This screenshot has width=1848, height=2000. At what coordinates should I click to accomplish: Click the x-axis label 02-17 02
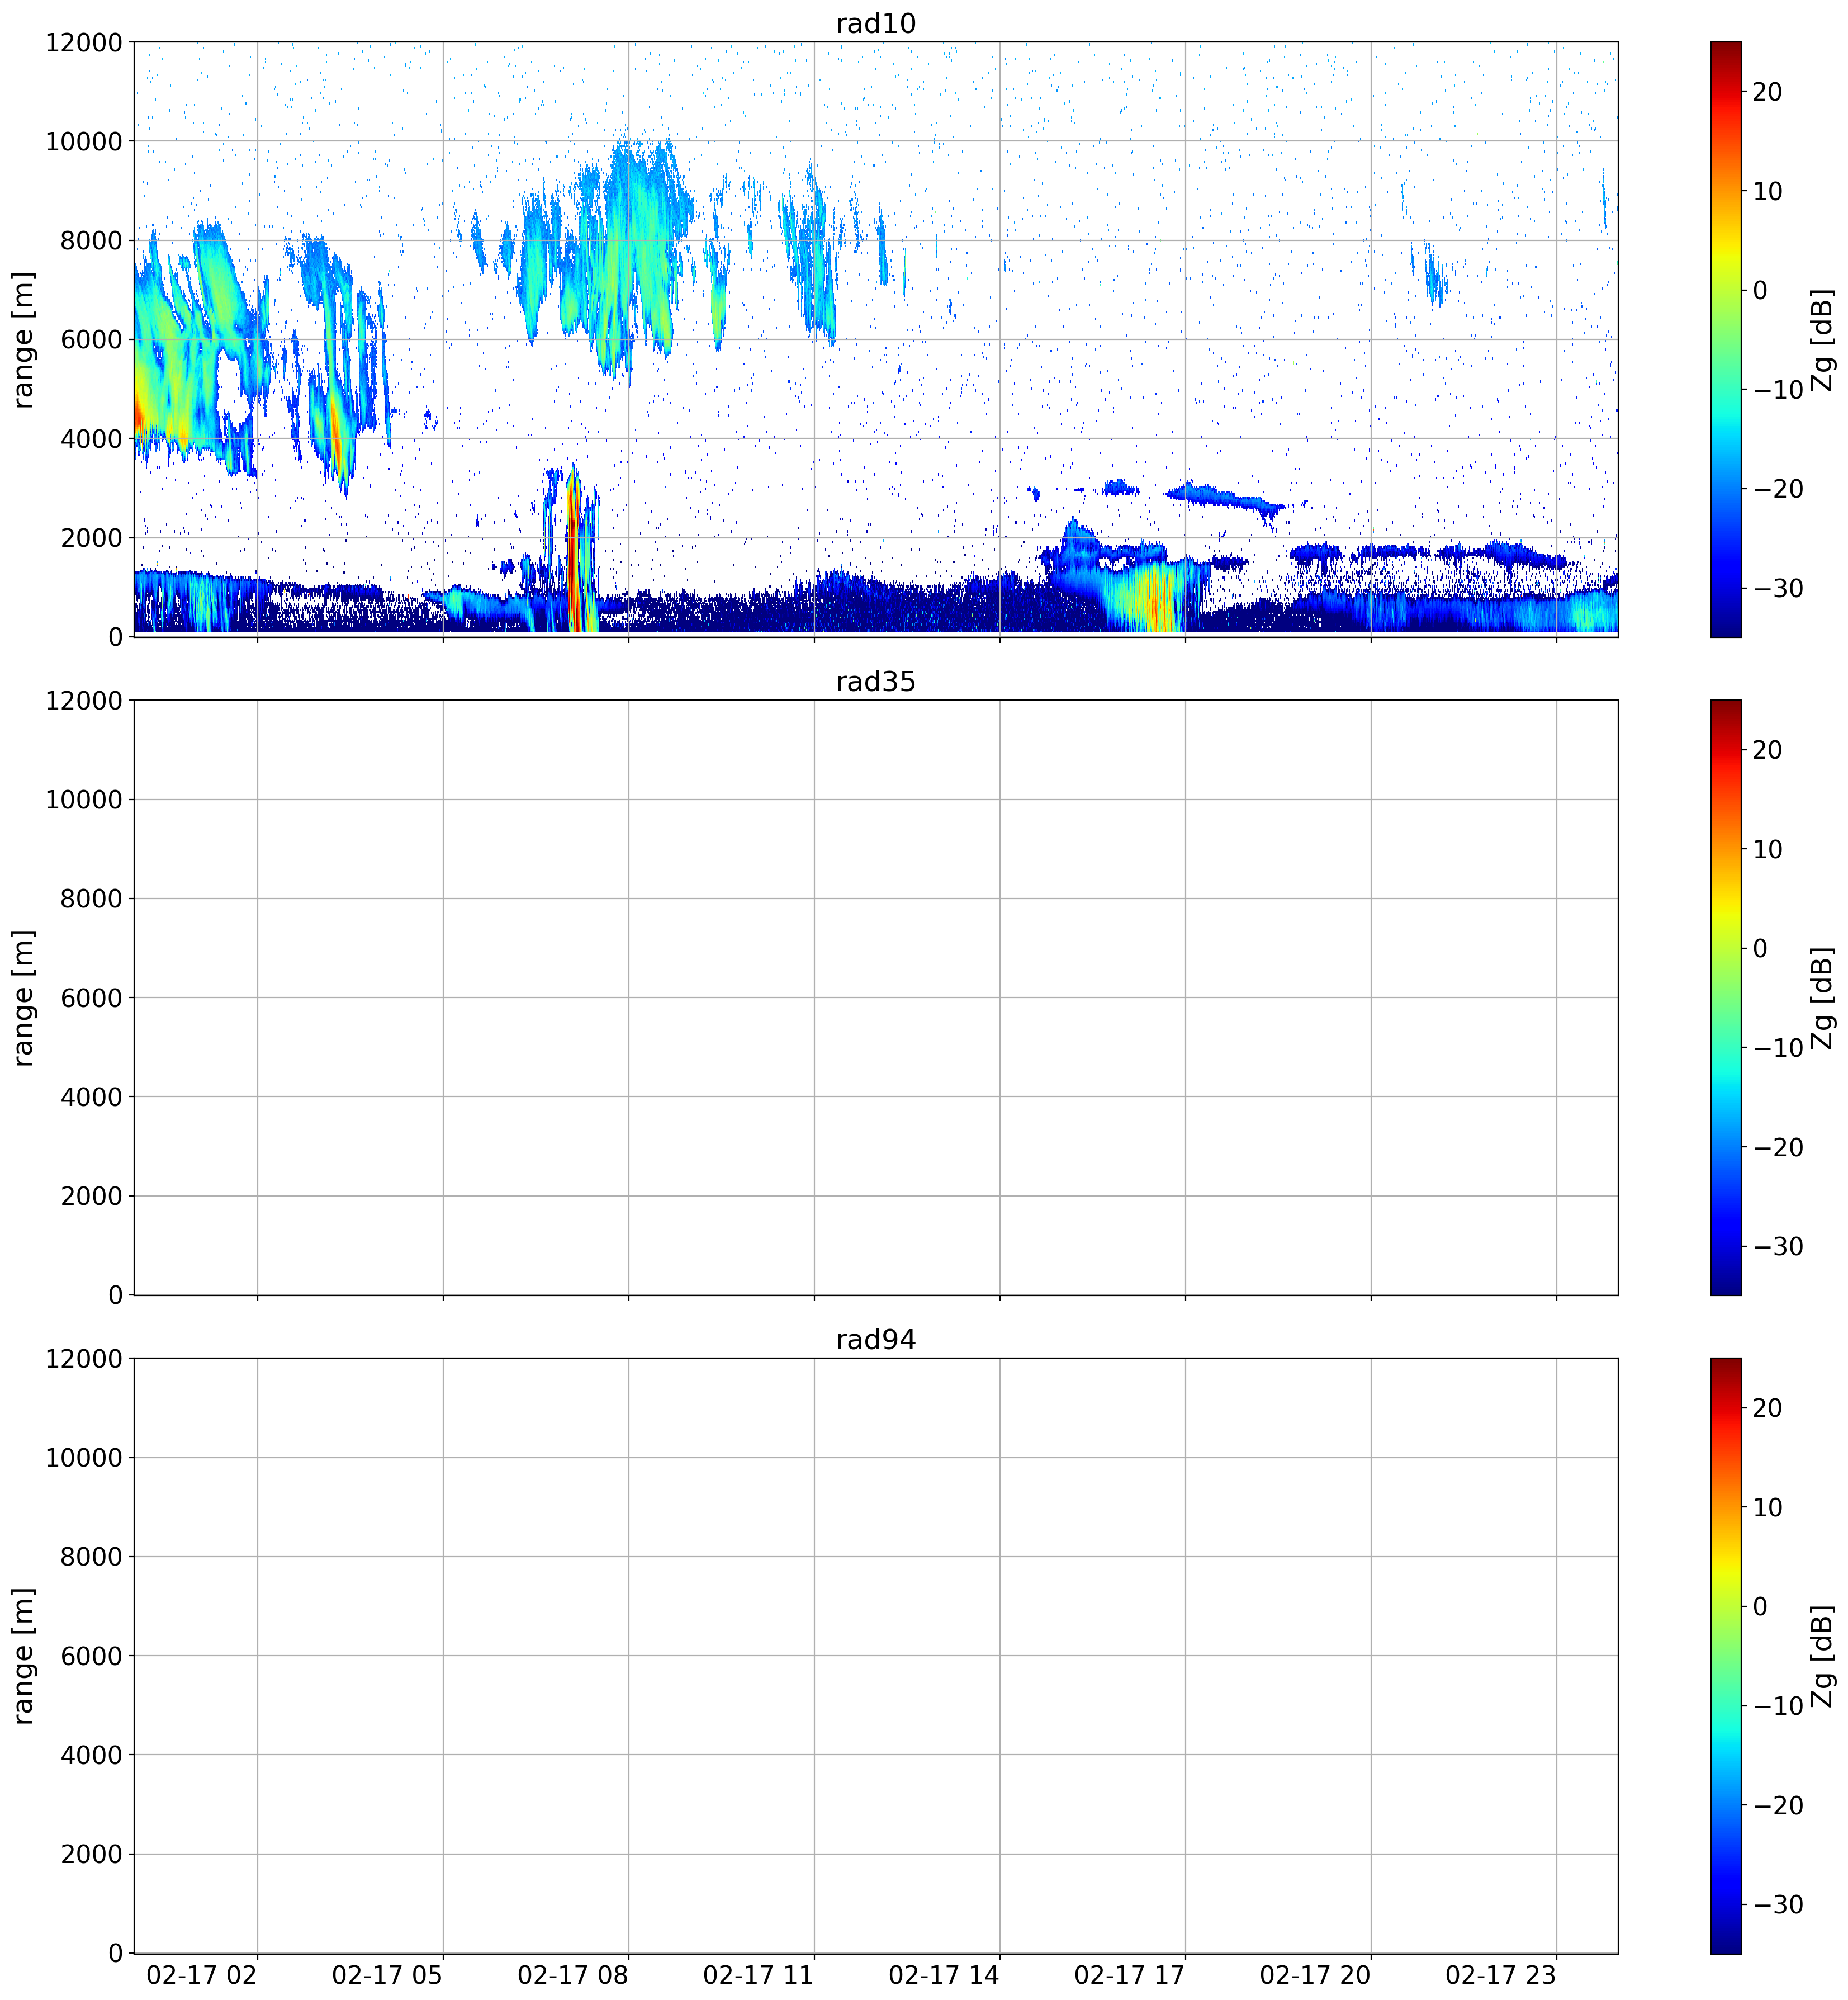(201, 1975)
